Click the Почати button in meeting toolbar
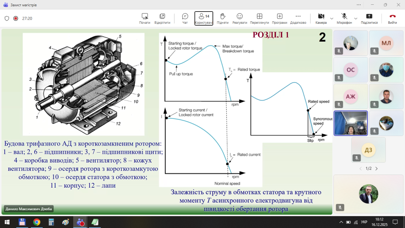405x228 pixels. [x=145, y=18]
